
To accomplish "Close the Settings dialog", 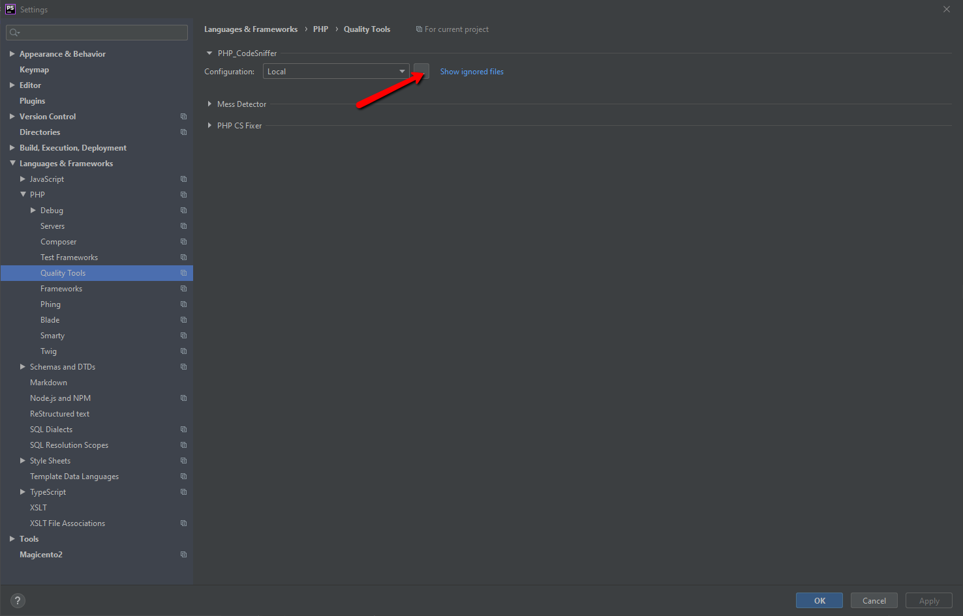I will tap(947, 9).
